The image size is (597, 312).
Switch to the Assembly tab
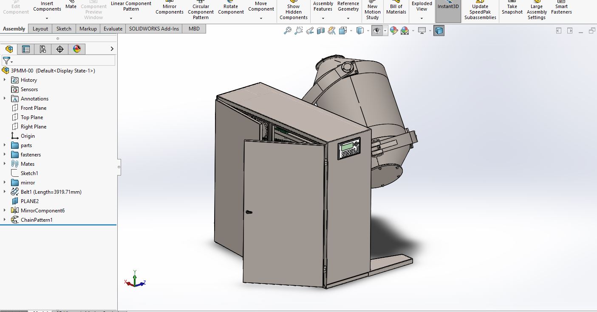[14, 29]
